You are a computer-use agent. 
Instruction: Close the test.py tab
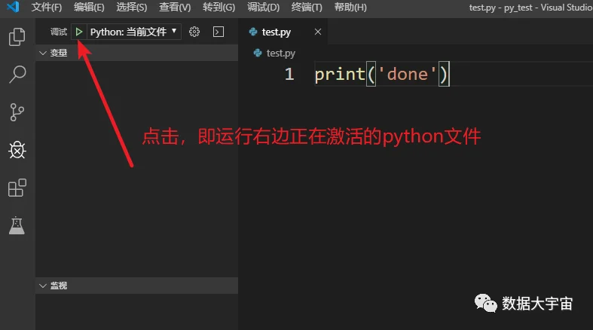pos(318,32)
